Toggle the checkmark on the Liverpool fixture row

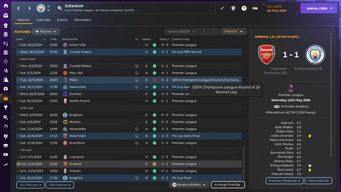pyautogui.click(x=18, y=157)
